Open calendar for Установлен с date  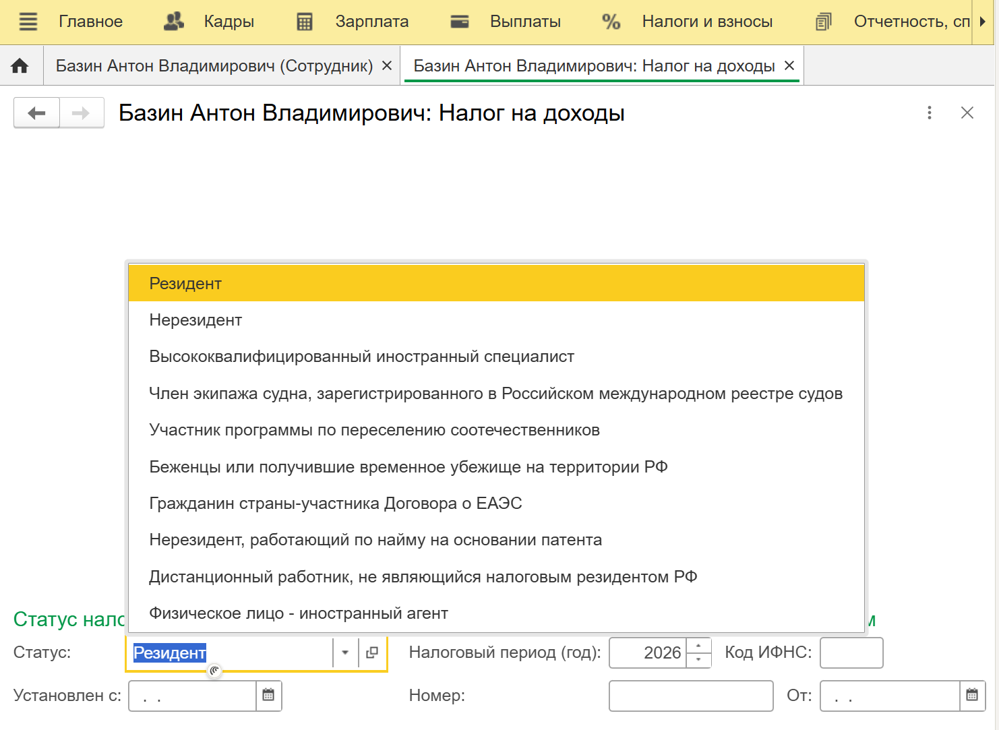[x=268, y=696]
